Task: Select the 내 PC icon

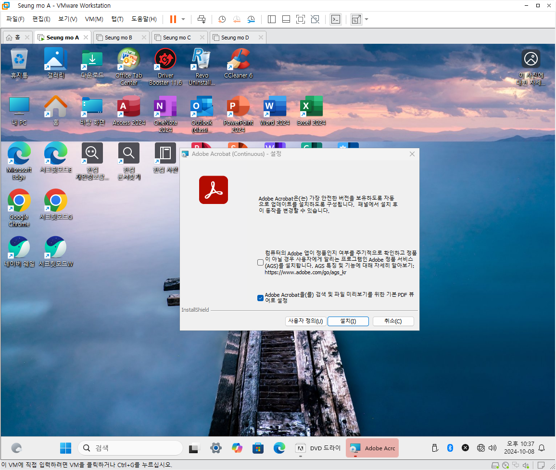Action: [x=19, y=111]
